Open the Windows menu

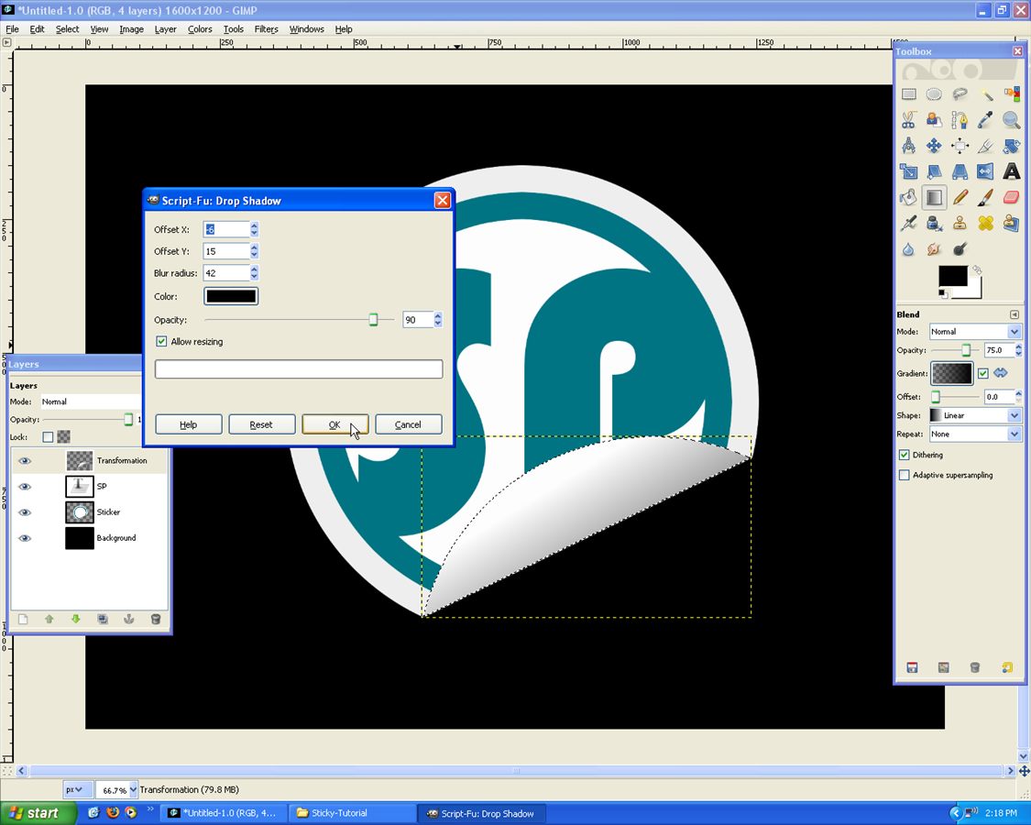pos(306,29)
